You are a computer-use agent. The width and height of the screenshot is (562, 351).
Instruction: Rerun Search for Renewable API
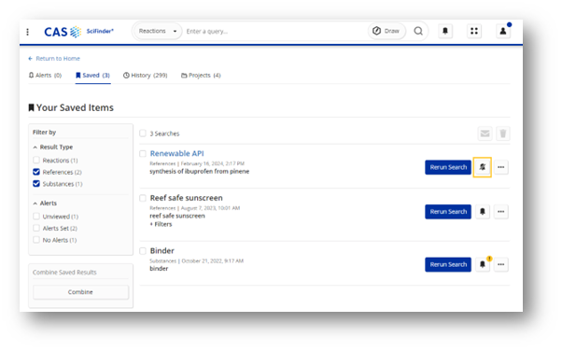[x=448, y=167]
